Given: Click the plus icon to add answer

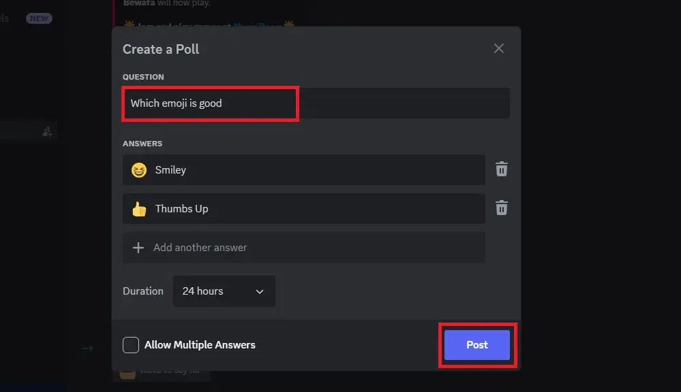Looking at the screenshot, I should click(x=138, y=248).
